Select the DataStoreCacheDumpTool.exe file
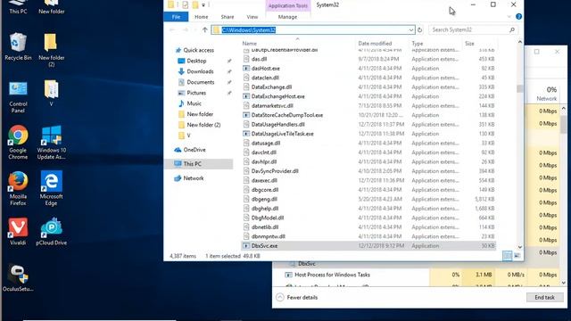This screenshot has width=571, height=321. [287, 115]
